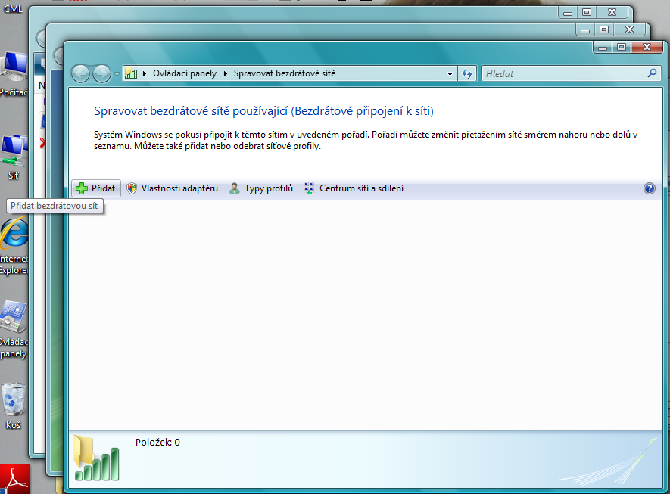Viewport: 670px width, 494px height.
Task: Add a wireless network with Přidat
Action: coord(95,188)
